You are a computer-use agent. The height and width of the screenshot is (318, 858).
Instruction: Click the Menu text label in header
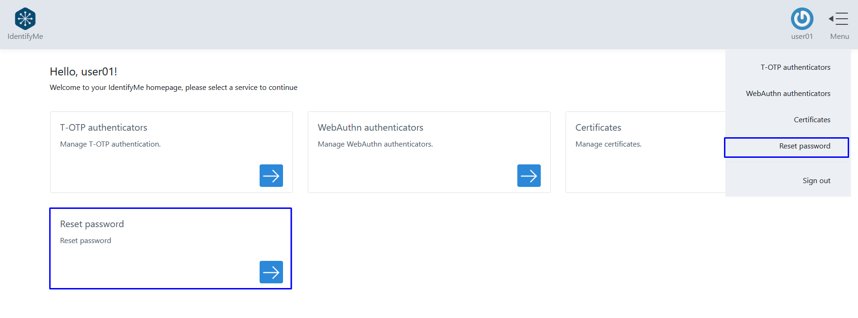pos(839,37)
